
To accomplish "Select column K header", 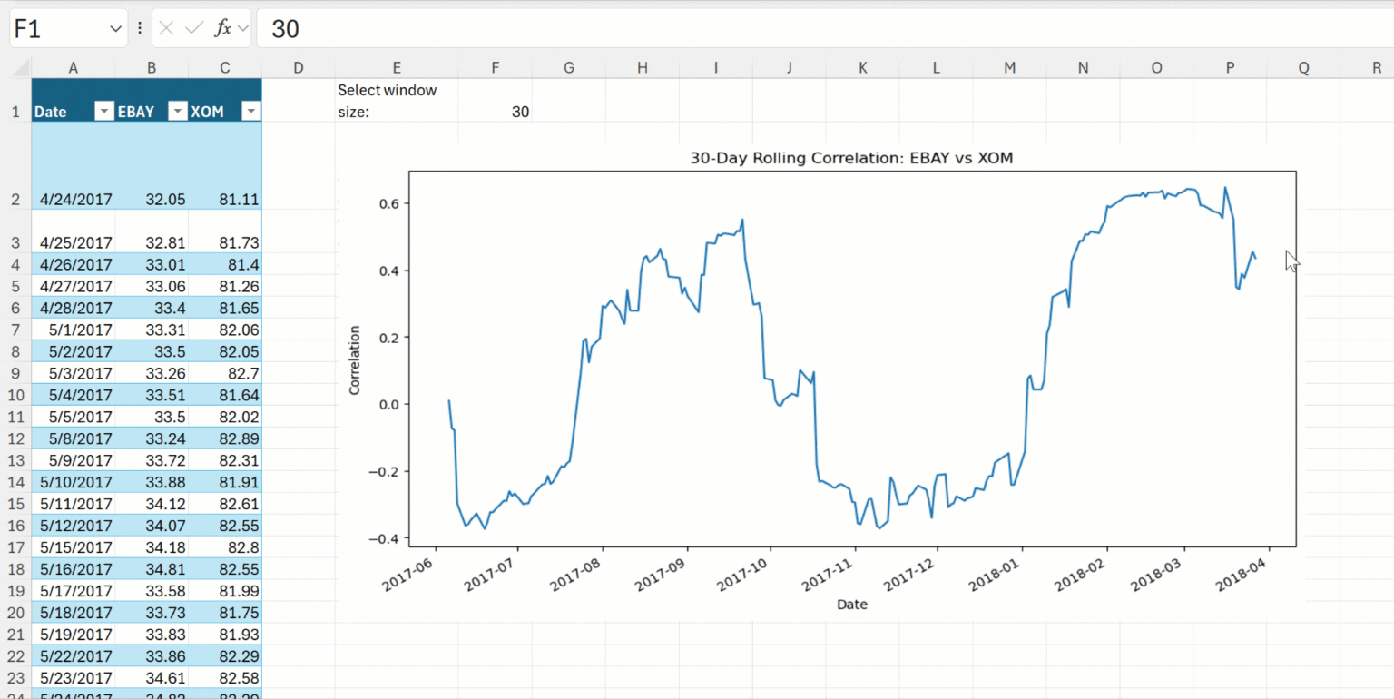I will click(x=863, y=68).
